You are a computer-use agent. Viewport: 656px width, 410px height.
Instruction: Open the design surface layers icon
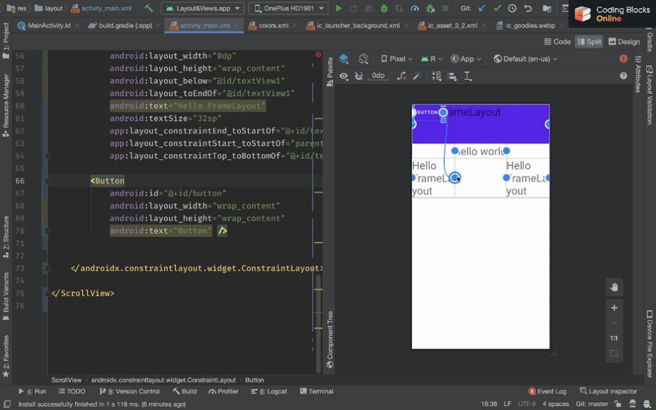(344, 58)
